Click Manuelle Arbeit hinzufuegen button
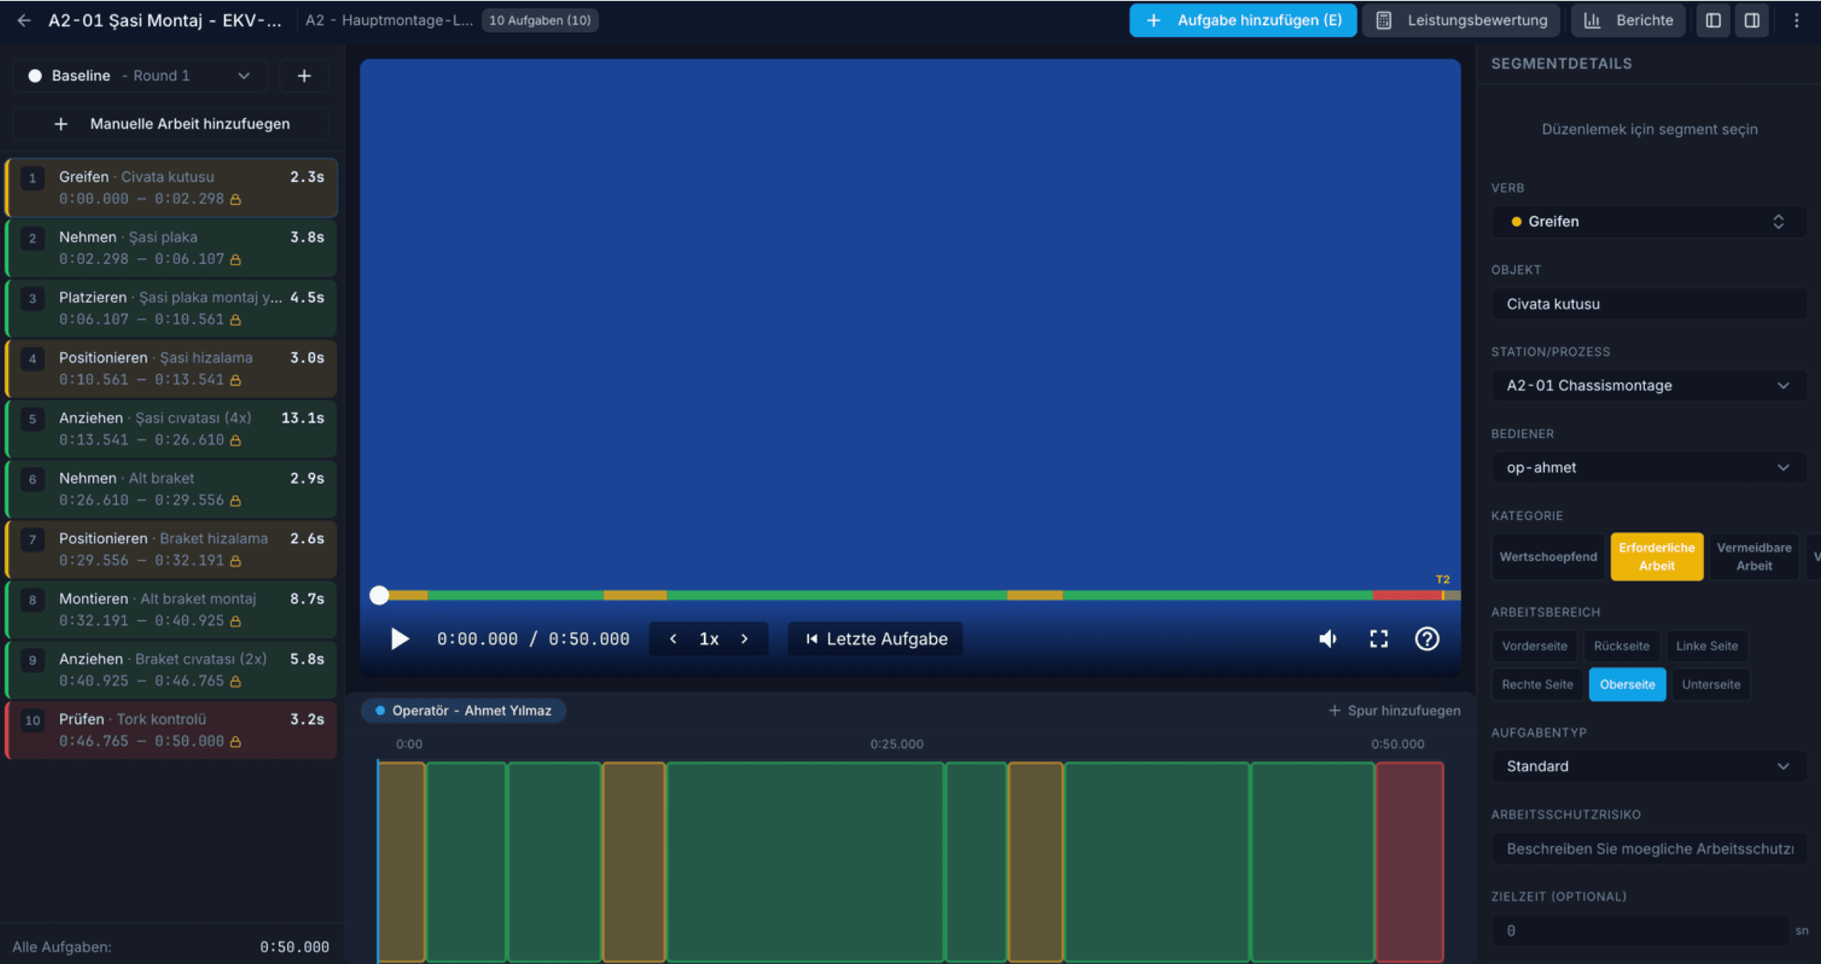Viewport: 1821px width, 964px height. tap(171, 124)
